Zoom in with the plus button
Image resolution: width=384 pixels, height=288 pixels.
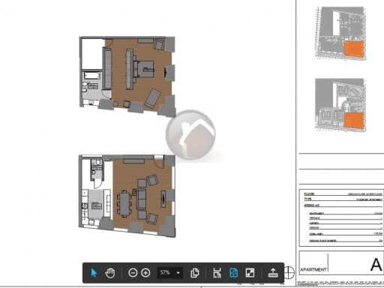pyautogui.click(x=145, y=273)
